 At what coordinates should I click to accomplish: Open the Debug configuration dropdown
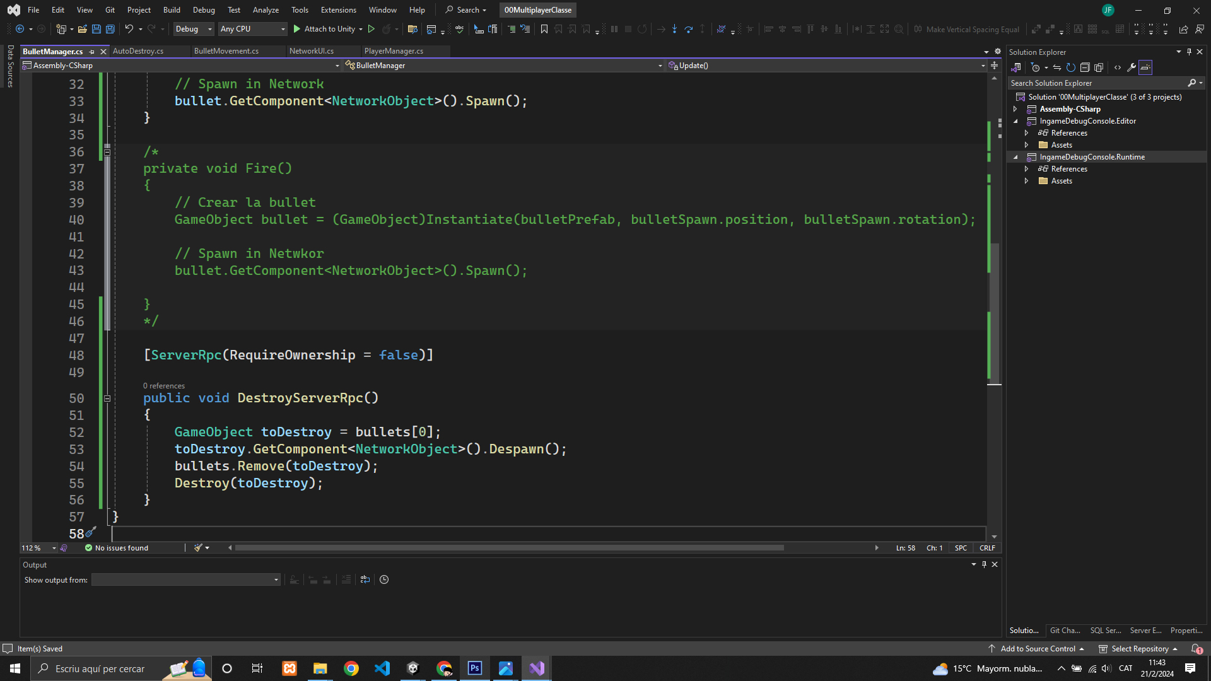pyautogui.click(x=193, y=29)
